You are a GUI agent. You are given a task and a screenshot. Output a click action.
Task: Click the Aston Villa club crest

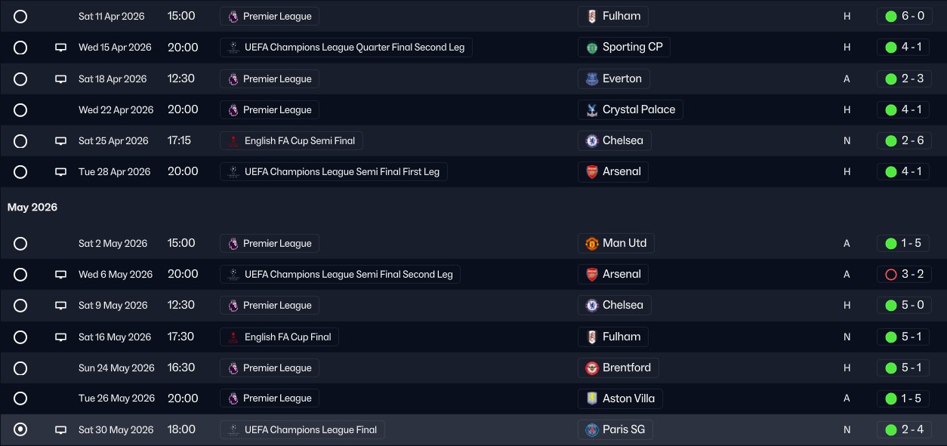tap(592, 398)
